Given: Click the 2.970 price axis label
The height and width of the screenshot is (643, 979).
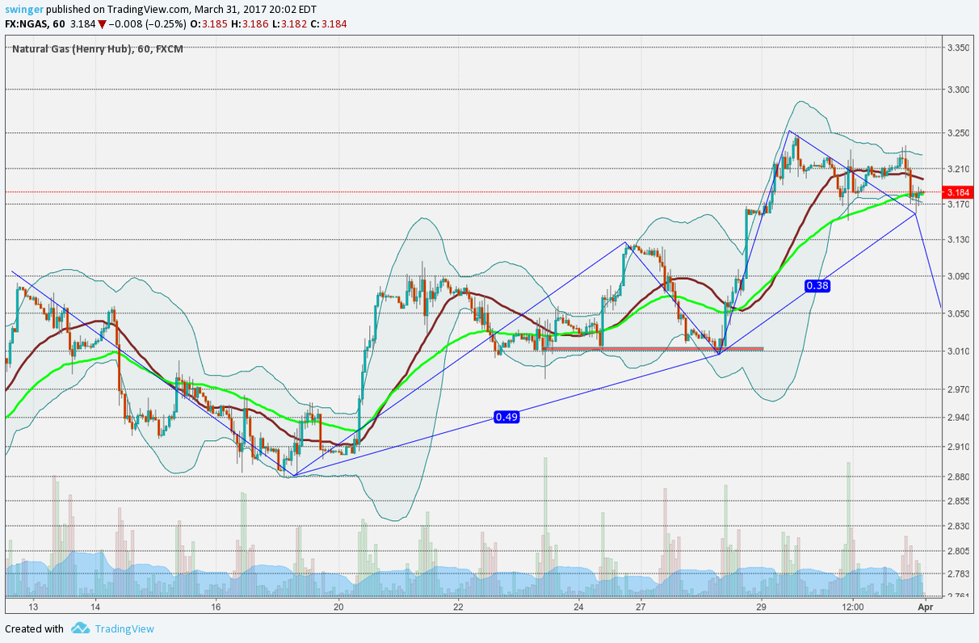Looking at the screenshot, I should (958, 389).
